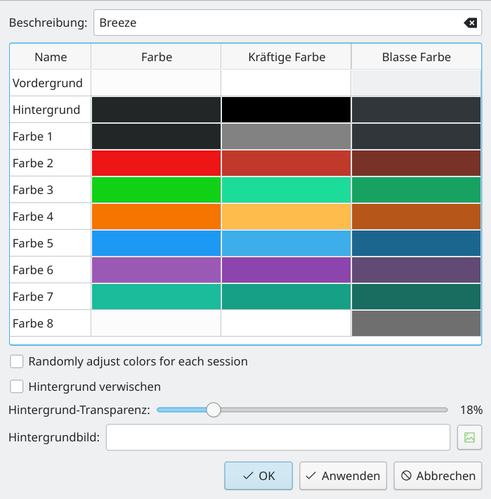Choose the orange Farbe 4 color swatch
The image size is (491, 499).
[x=156, y=216]
